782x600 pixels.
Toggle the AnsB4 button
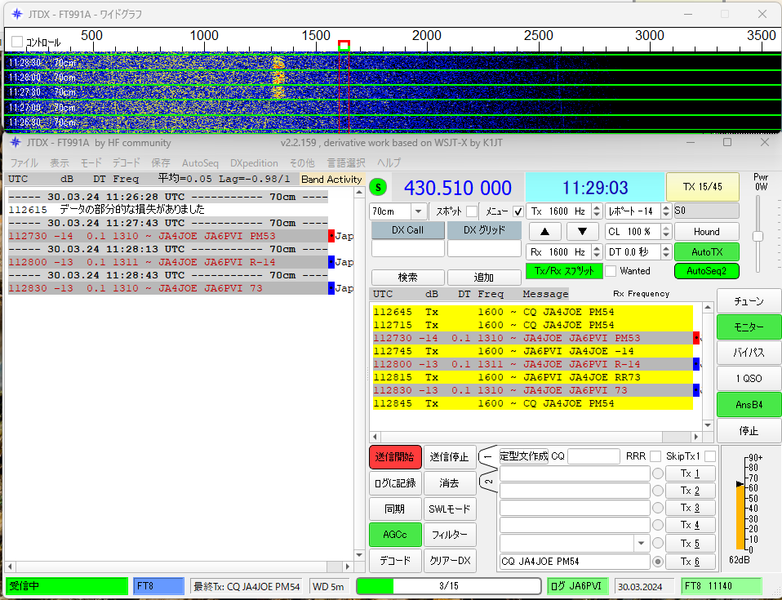(749, 404)
